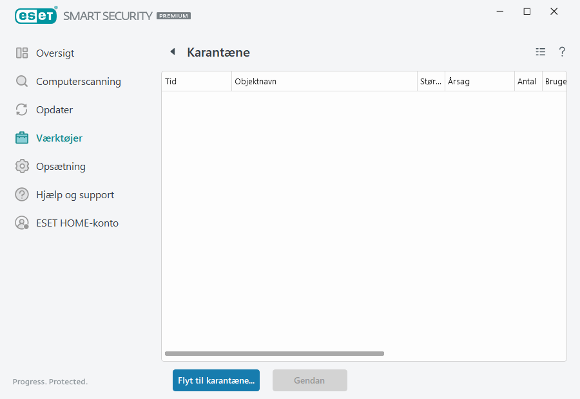This screenshot has height=399, width=580.
Task: Click the back arrow beside Karantæne
Action: pyautogui.click(x=172, y=51)
